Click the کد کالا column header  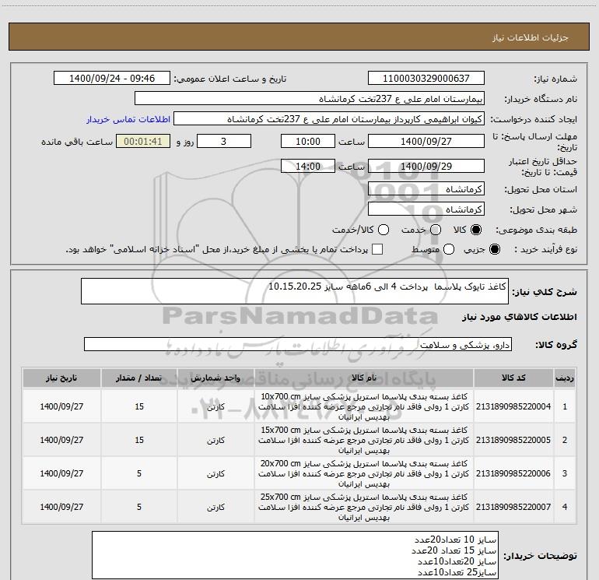tap(513, 378)
